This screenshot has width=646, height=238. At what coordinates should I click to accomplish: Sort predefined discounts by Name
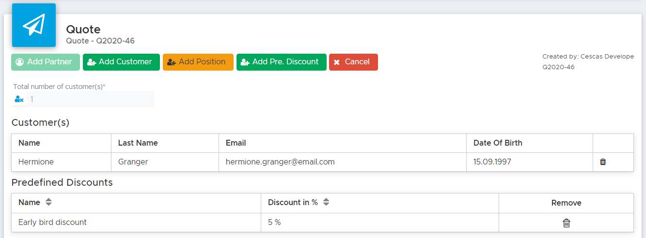coord(48,203)
